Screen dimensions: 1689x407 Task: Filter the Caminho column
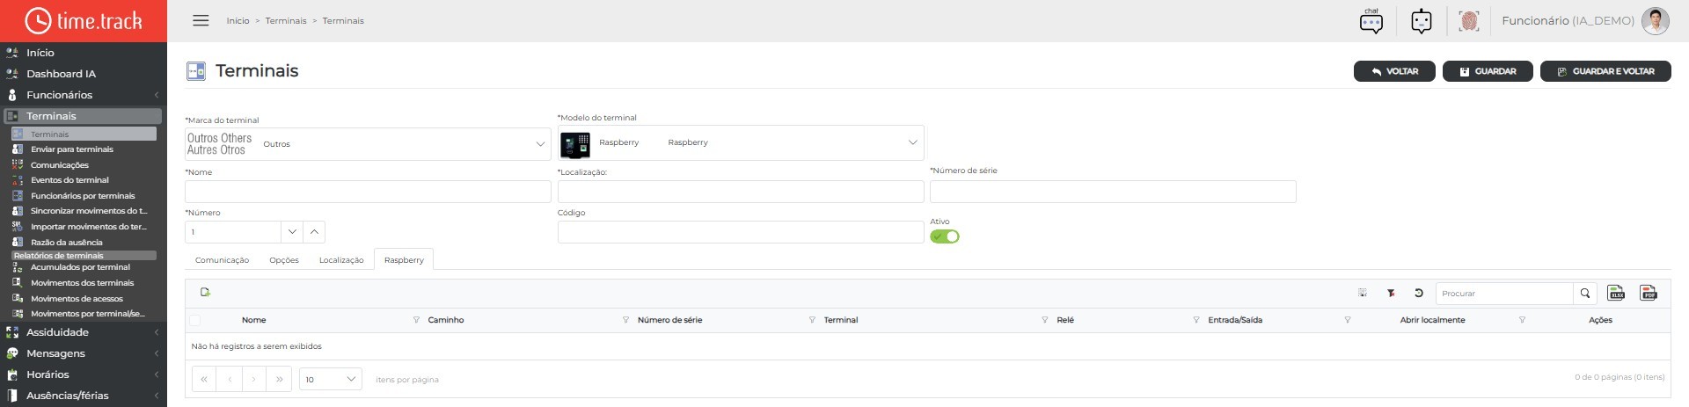click(x=625, y=320)
